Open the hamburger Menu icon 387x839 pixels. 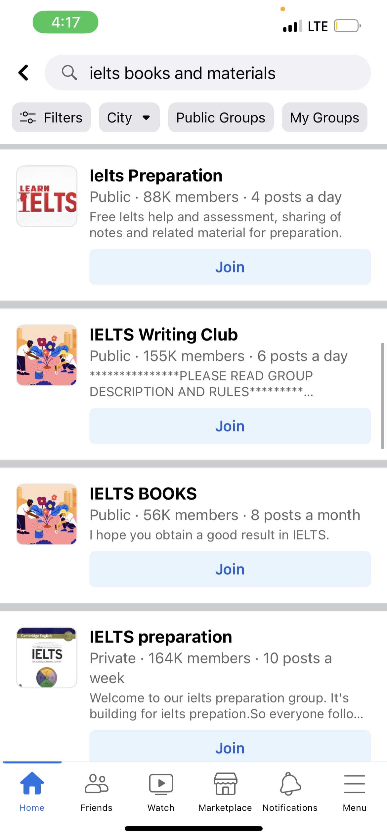pyautogui.click(x=355, y=784)
